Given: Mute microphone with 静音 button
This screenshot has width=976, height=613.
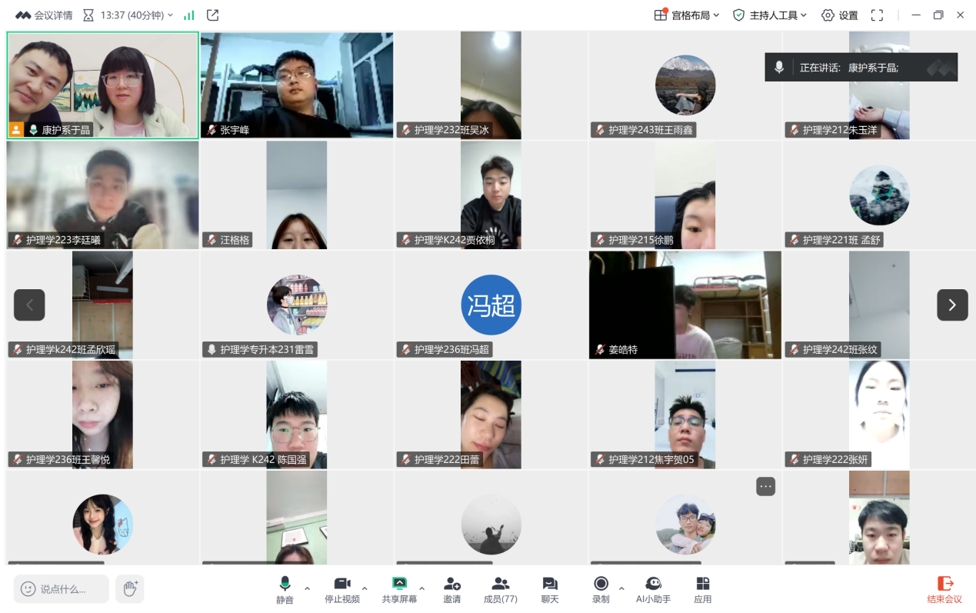Looking at the screenshot, I should click(285, 588).
